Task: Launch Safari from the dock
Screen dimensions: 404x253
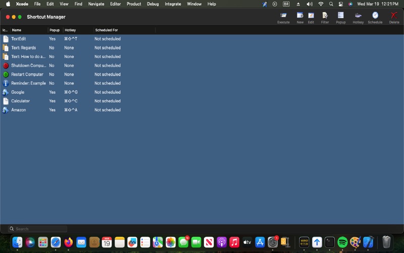Action: point(56,242)
